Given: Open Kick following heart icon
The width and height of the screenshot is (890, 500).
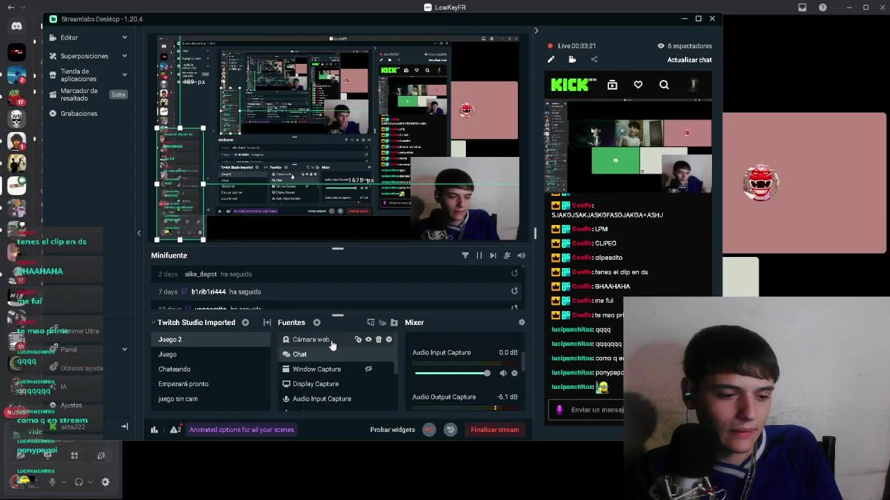Looking at the screenshot, I should pyautogui.click(x=638, y=85).
